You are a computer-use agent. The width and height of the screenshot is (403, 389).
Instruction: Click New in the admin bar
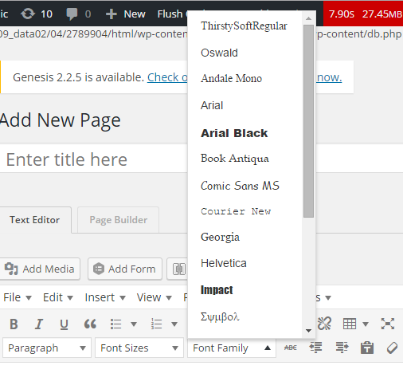[126, 14]
